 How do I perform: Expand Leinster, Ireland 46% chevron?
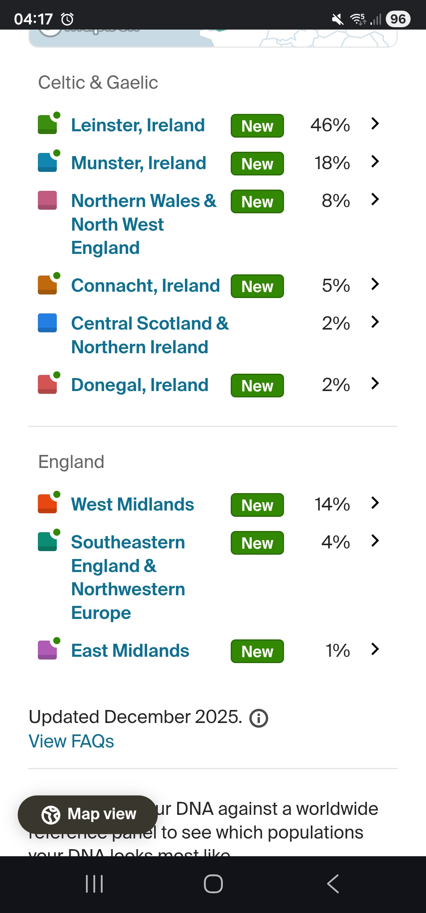coord(375,124)
